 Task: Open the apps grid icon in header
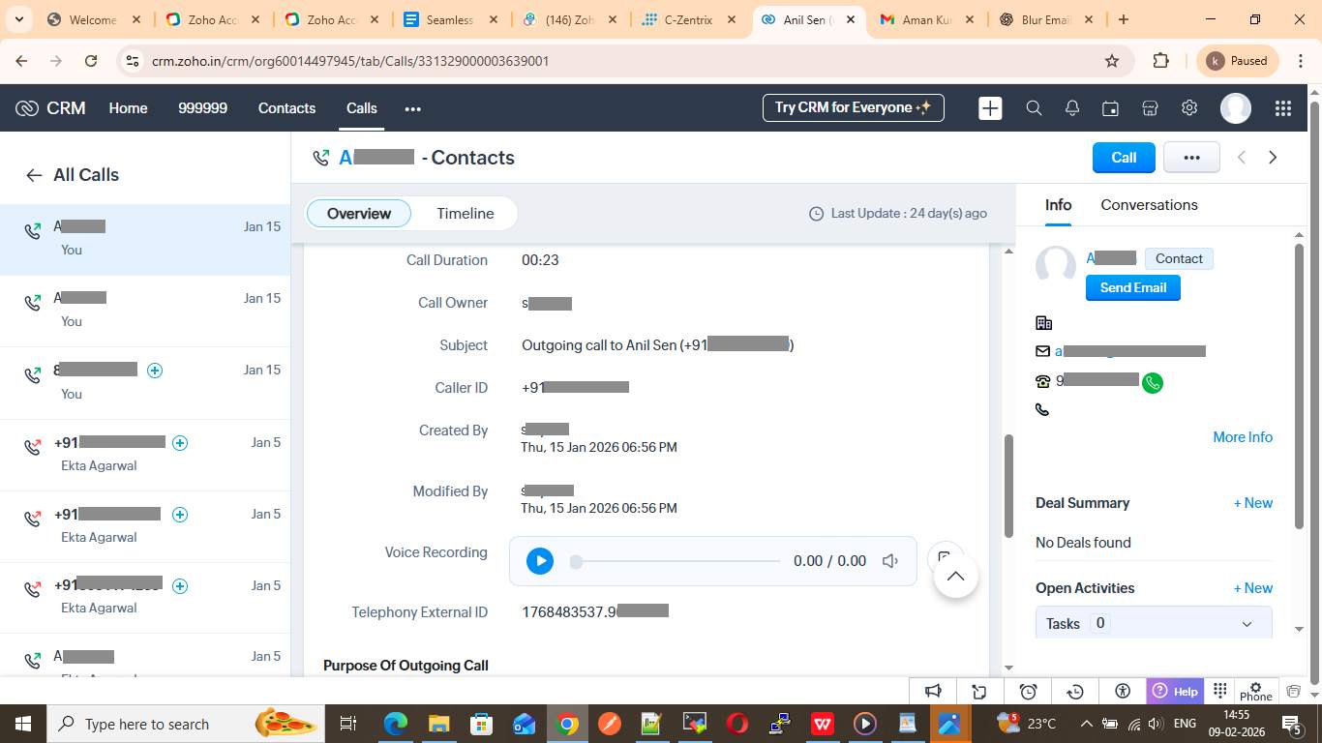point(1282,108)
